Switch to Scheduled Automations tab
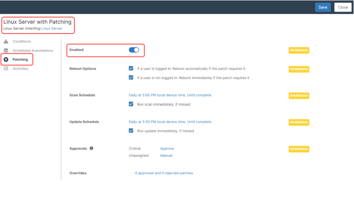This screenshot has width=354, height=208. point(33,50)
